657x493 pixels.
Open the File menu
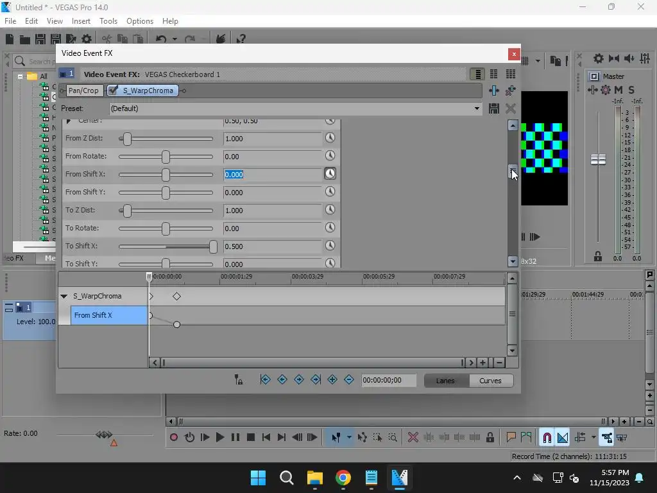[x=10, y=21]
